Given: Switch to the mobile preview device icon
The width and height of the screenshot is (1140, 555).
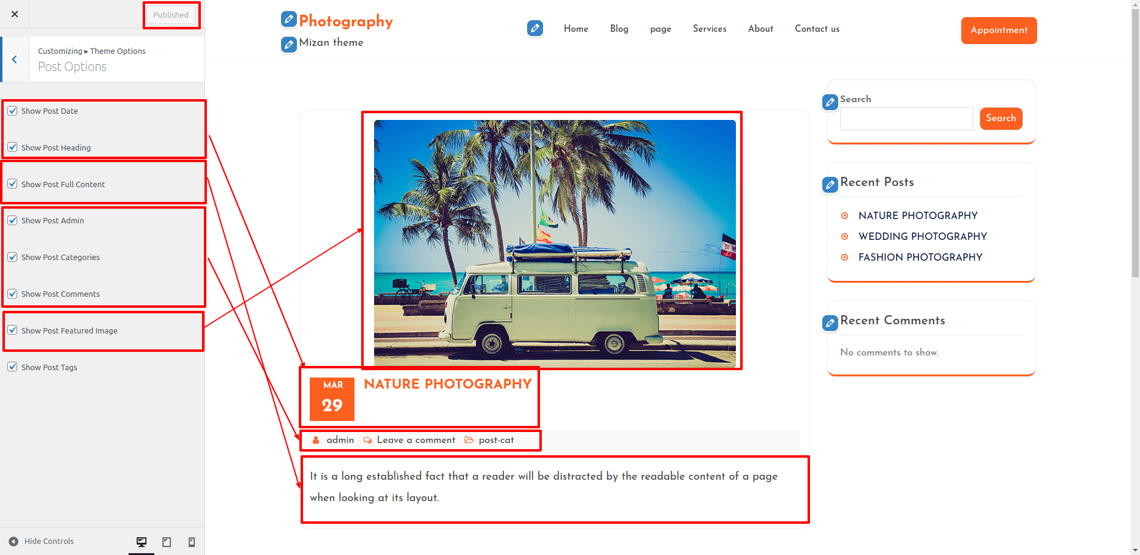Looking at the screenshot, I should point(192,542).
